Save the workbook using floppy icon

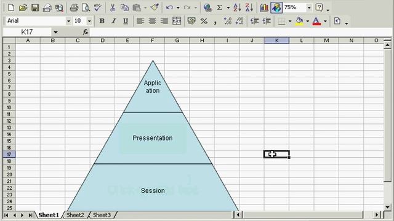[x=35, y=8]
